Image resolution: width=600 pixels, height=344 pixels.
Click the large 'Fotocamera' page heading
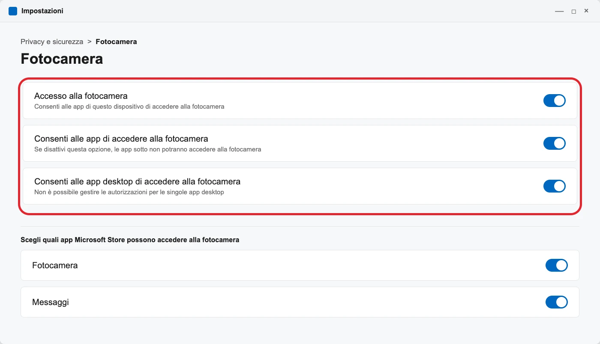(x=62, y=59)
